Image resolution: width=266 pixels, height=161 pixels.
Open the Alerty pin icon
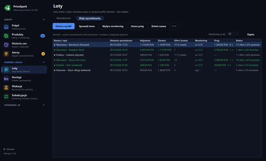click(6, 54)
